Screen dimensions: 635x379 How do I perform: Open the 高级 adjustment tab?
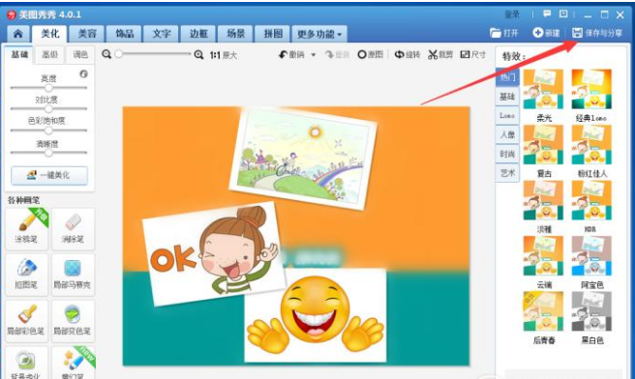(49, 54)
